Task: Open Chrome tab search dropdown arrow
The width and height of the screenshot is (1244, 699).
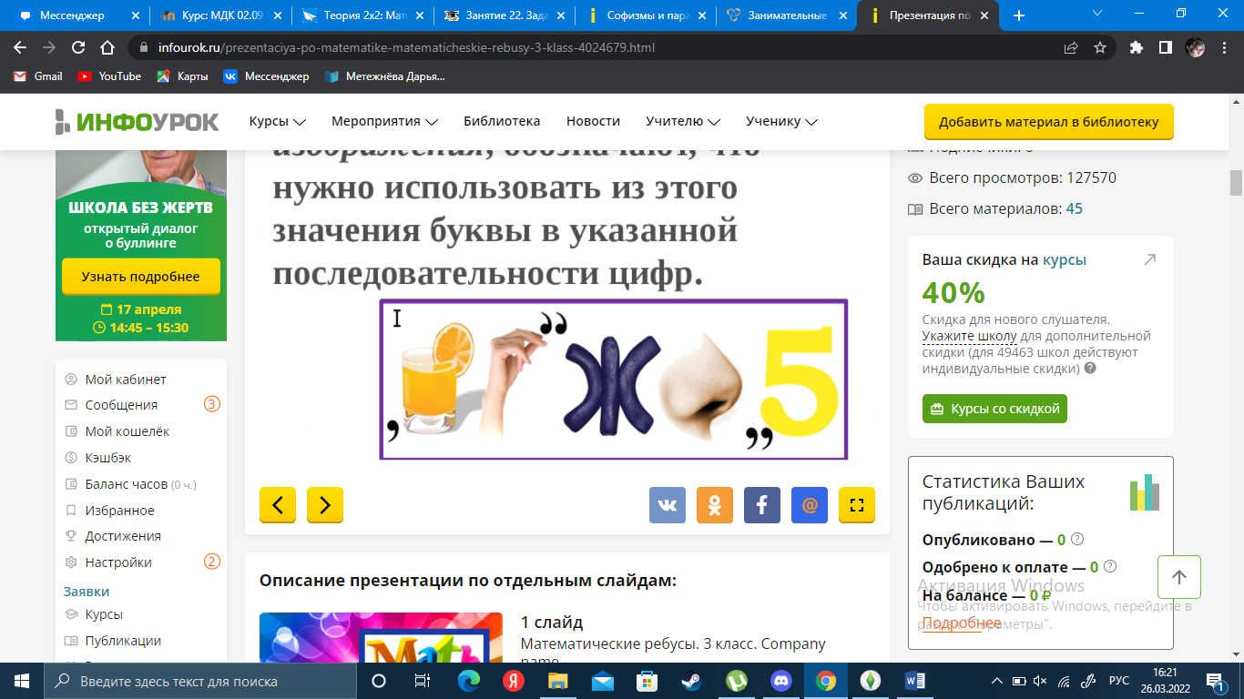Action: [x=1097, y=14]
